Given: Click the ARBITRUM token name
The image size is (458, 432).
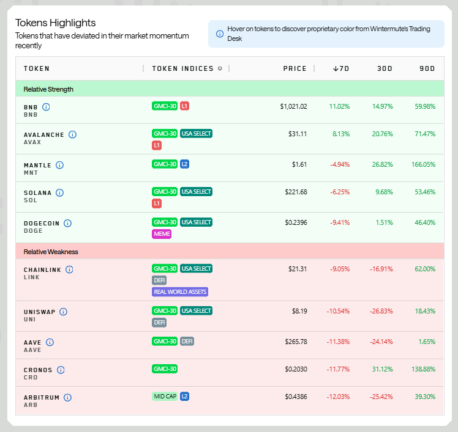Looking at the screenshot, I should [42, 398].
